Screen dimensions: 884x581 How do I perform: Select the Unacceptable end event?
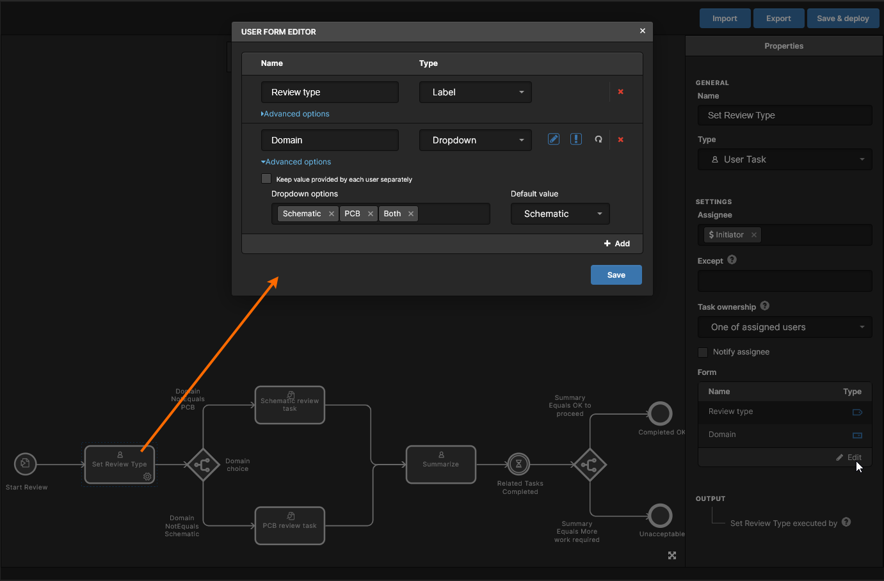661,516
